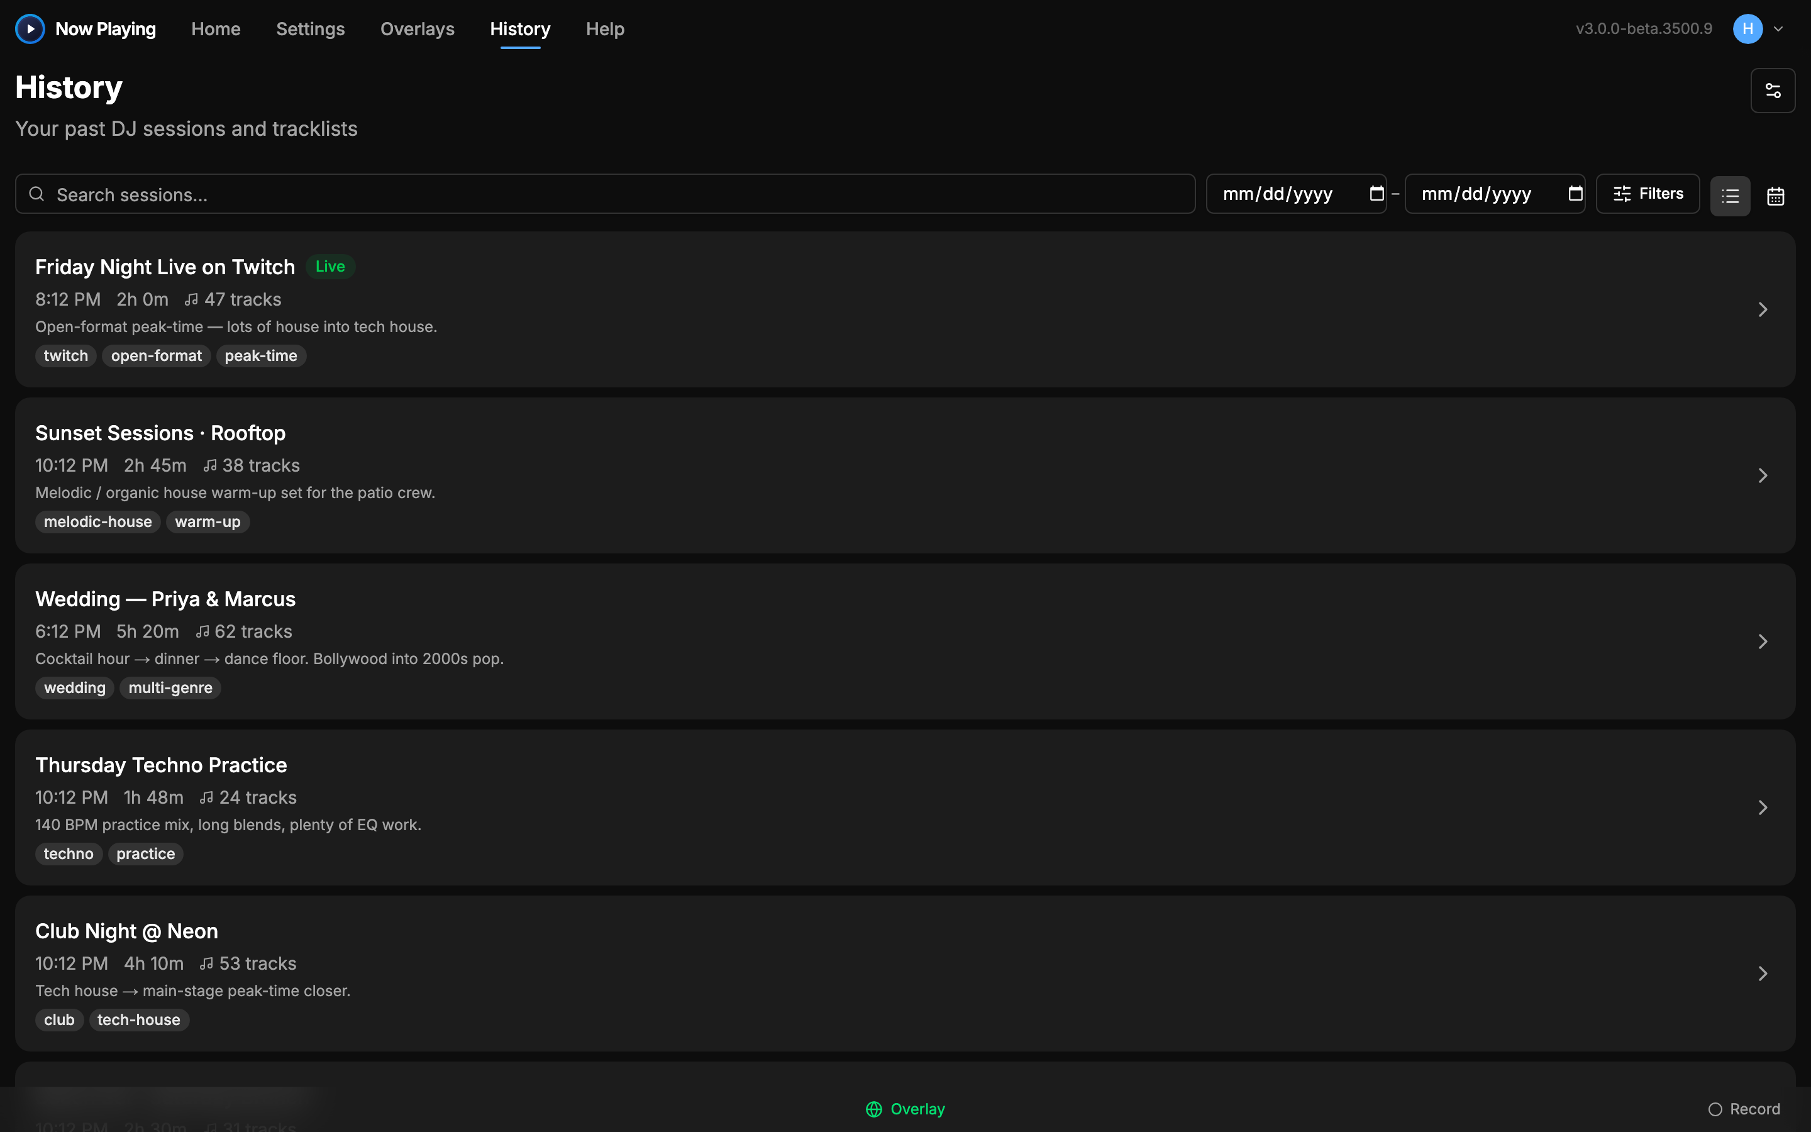Expand Wedding Priya & Marcus chevron
Viewport: 1811px width, 1132px height.
click(x=1763, y=641)
